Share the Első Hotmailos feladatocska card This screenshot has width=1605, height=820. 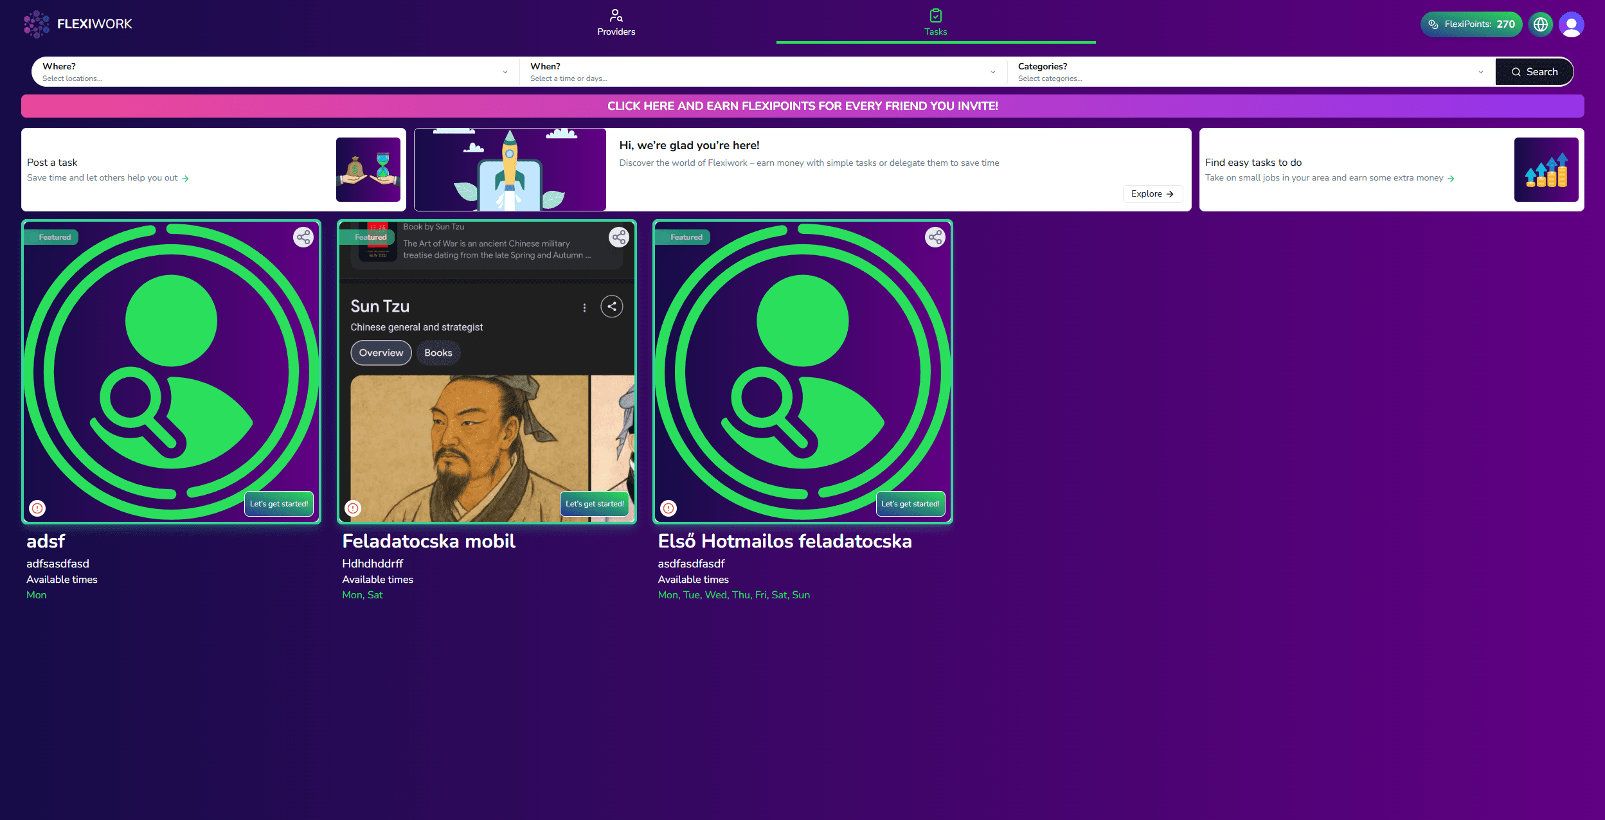point(935,237)
